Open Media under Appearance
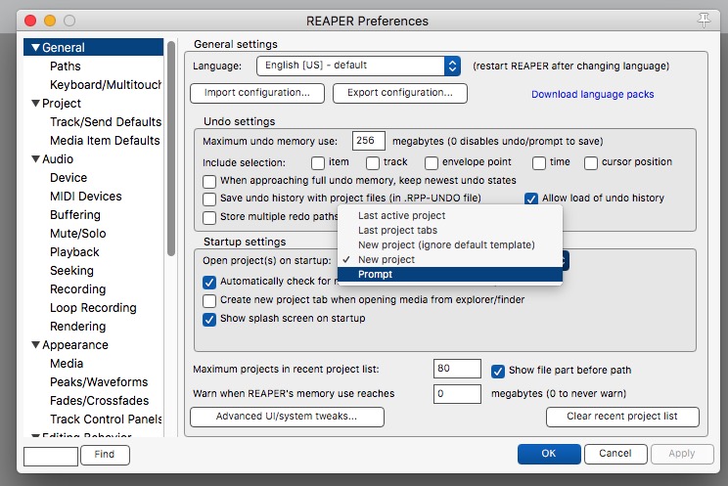The width and height of the screenshot is (728, 486). (67, 364)
